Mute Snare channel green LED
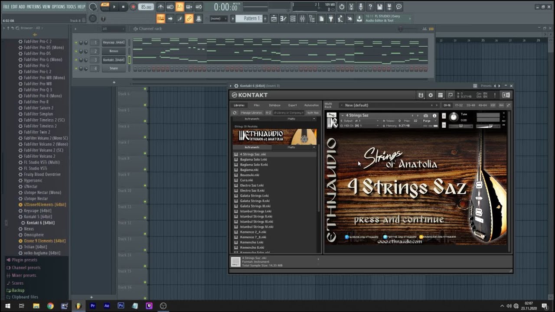555x312 pixels. pos(76,68)
